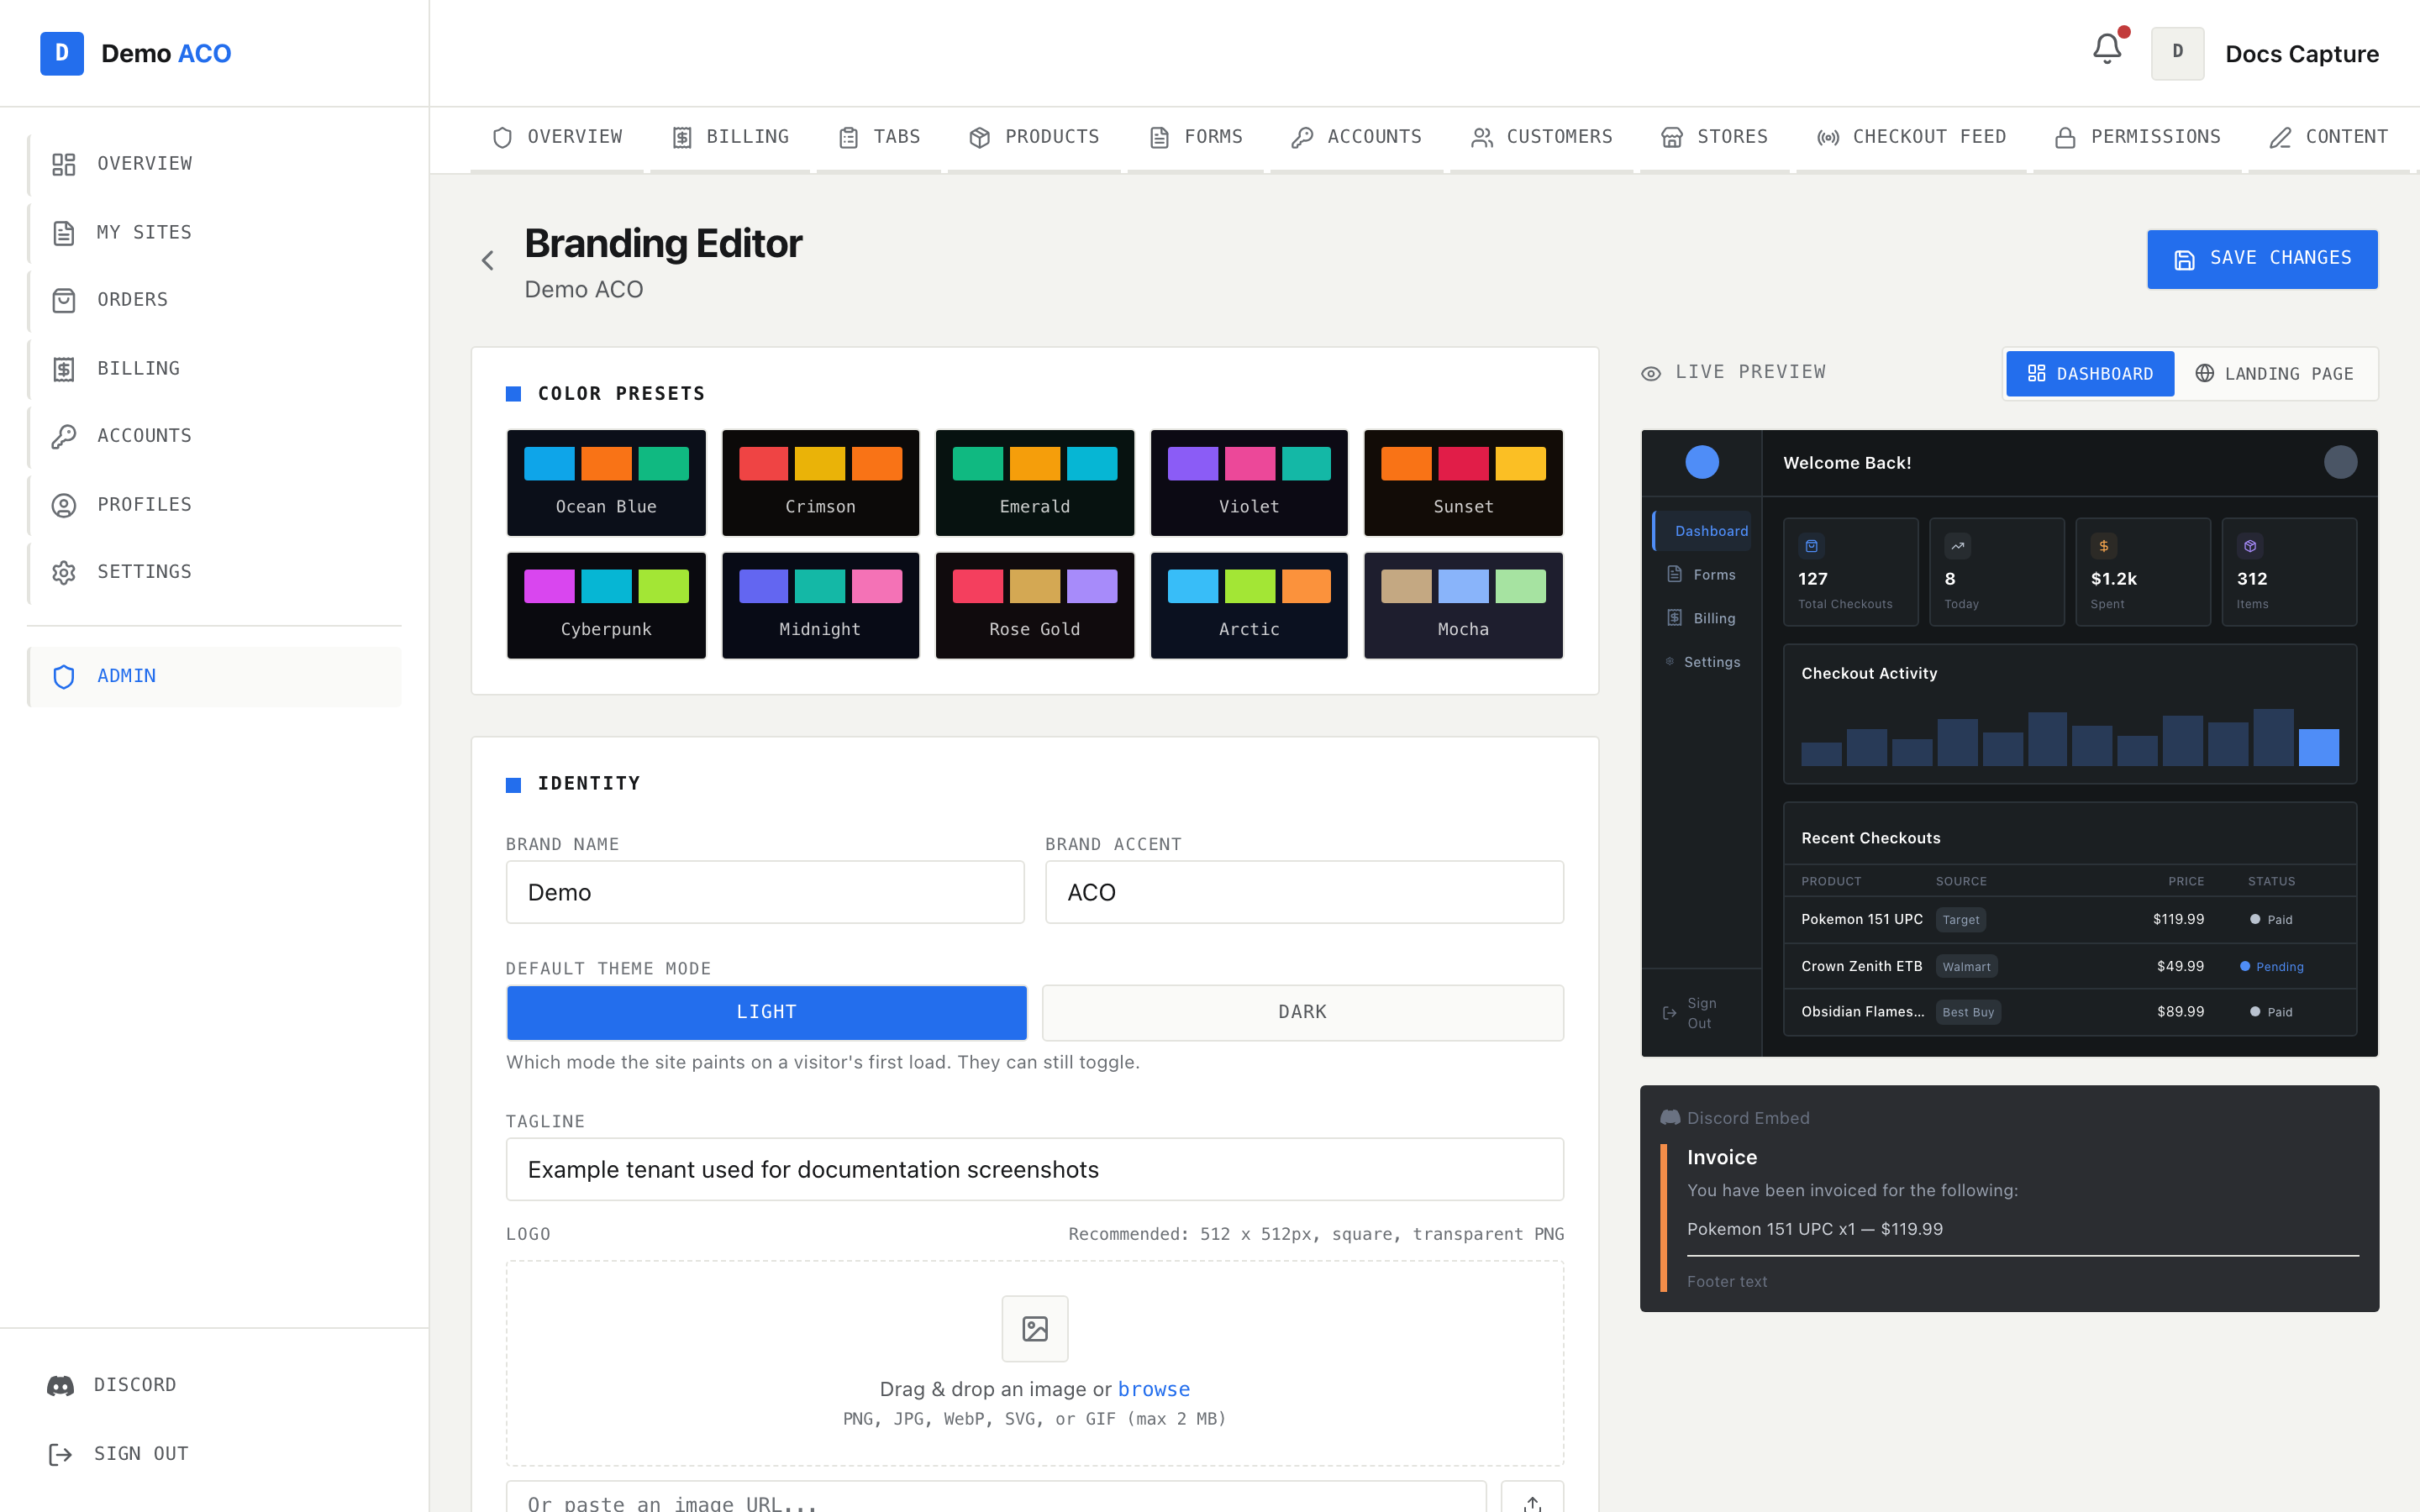Click the Overview grid icon in sidebar
Screen dimensions: 2420x1512
tap(64, 164)
